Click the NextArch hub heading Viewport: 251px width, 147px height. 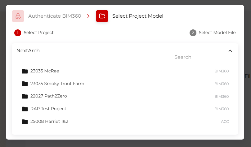pos(28,50)
